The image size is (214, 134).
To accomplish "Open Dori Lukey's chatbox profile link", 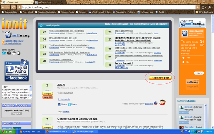I will (x=189, y=127).
